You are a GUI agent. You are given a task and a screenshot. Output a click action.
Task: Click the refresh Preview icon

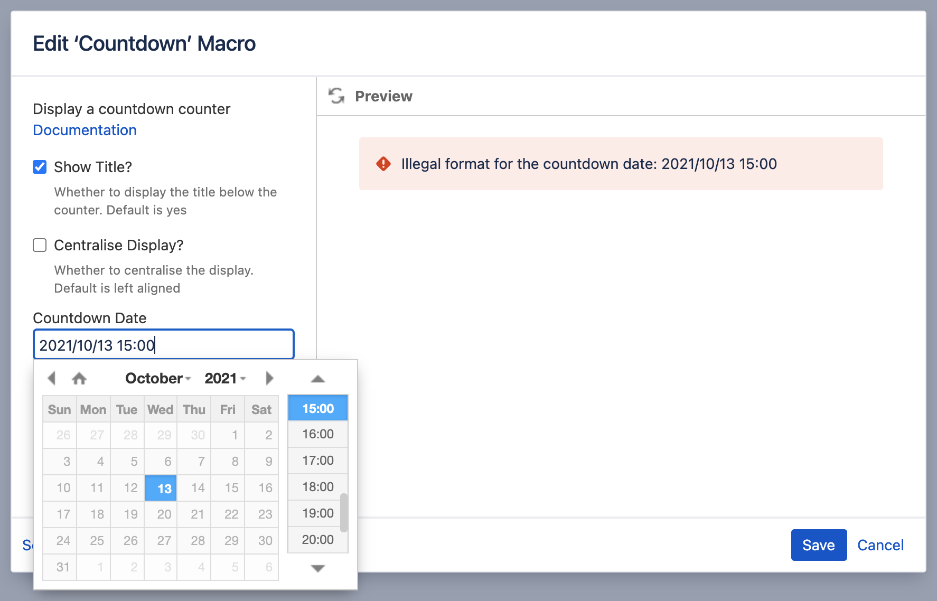click(336, 96)
